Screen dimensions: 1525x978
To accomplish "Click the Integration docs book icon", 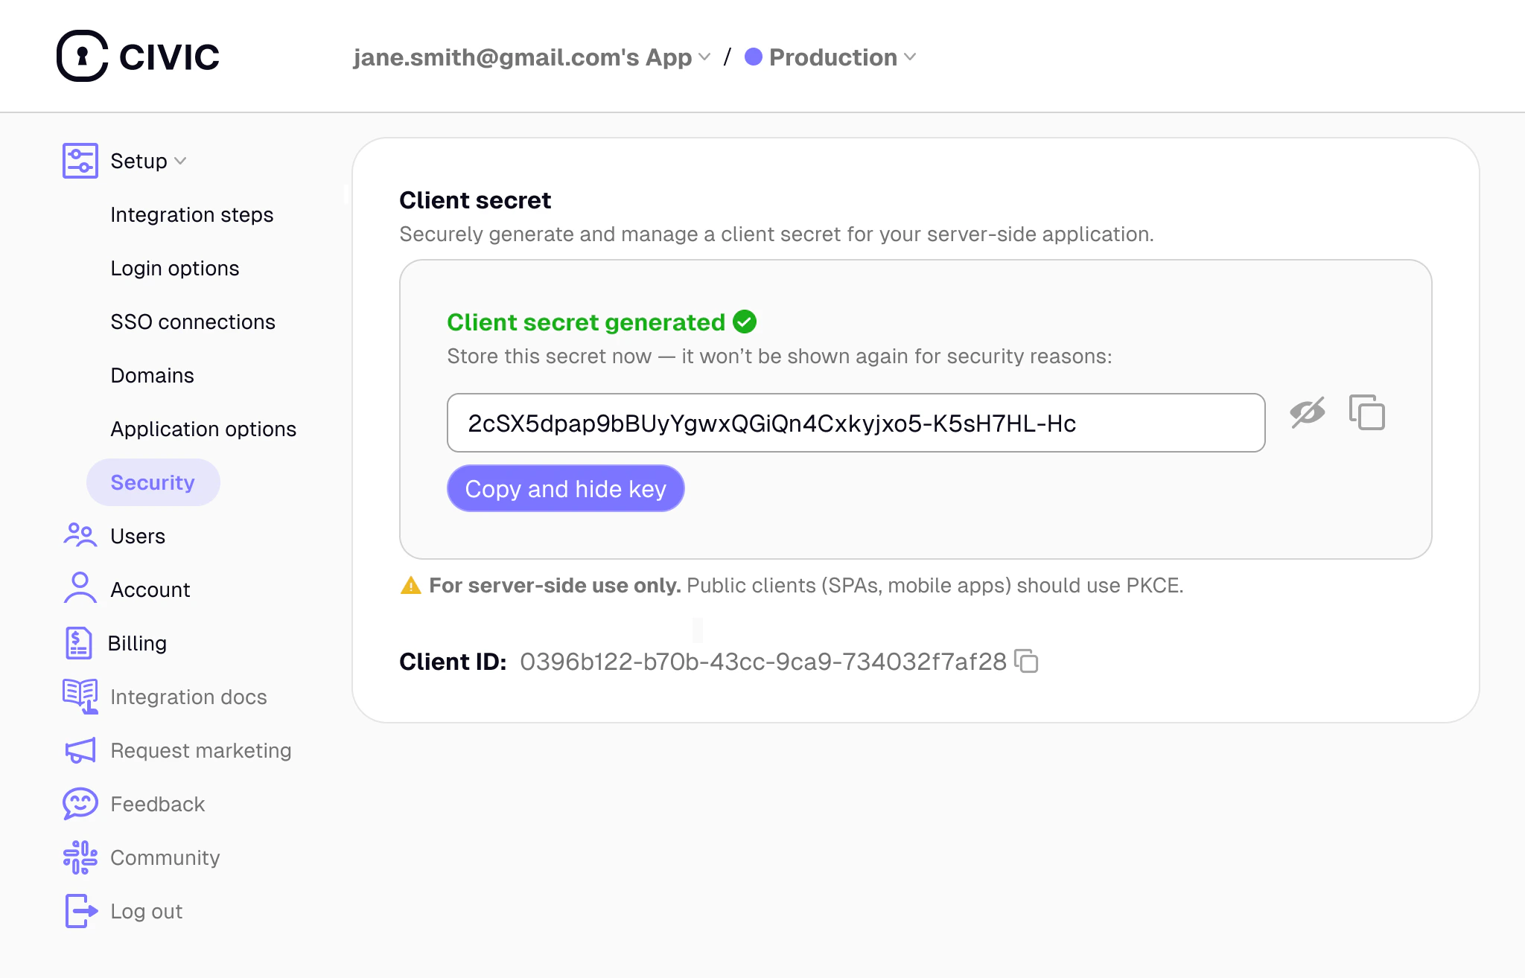I will (80, 696).
